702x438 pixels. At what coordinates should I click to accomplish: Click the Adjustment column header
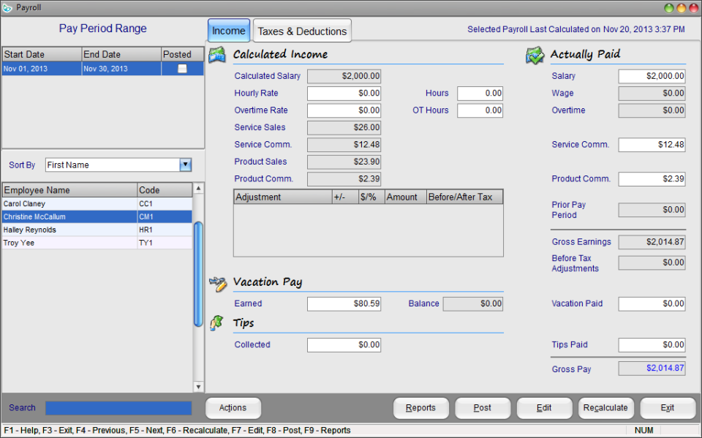[283, 197]
